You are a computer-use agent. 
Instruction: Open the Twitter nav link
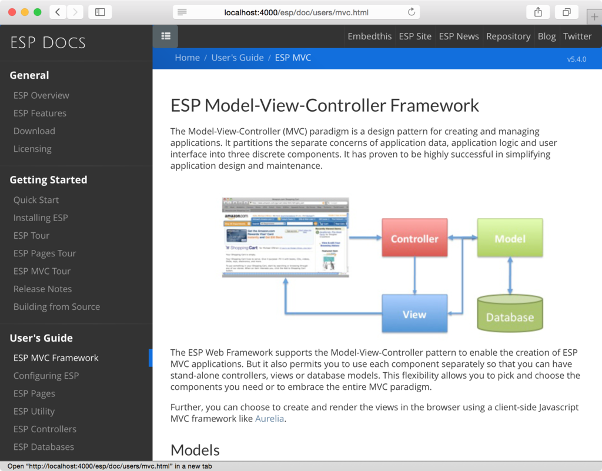[x=577, y=36]
